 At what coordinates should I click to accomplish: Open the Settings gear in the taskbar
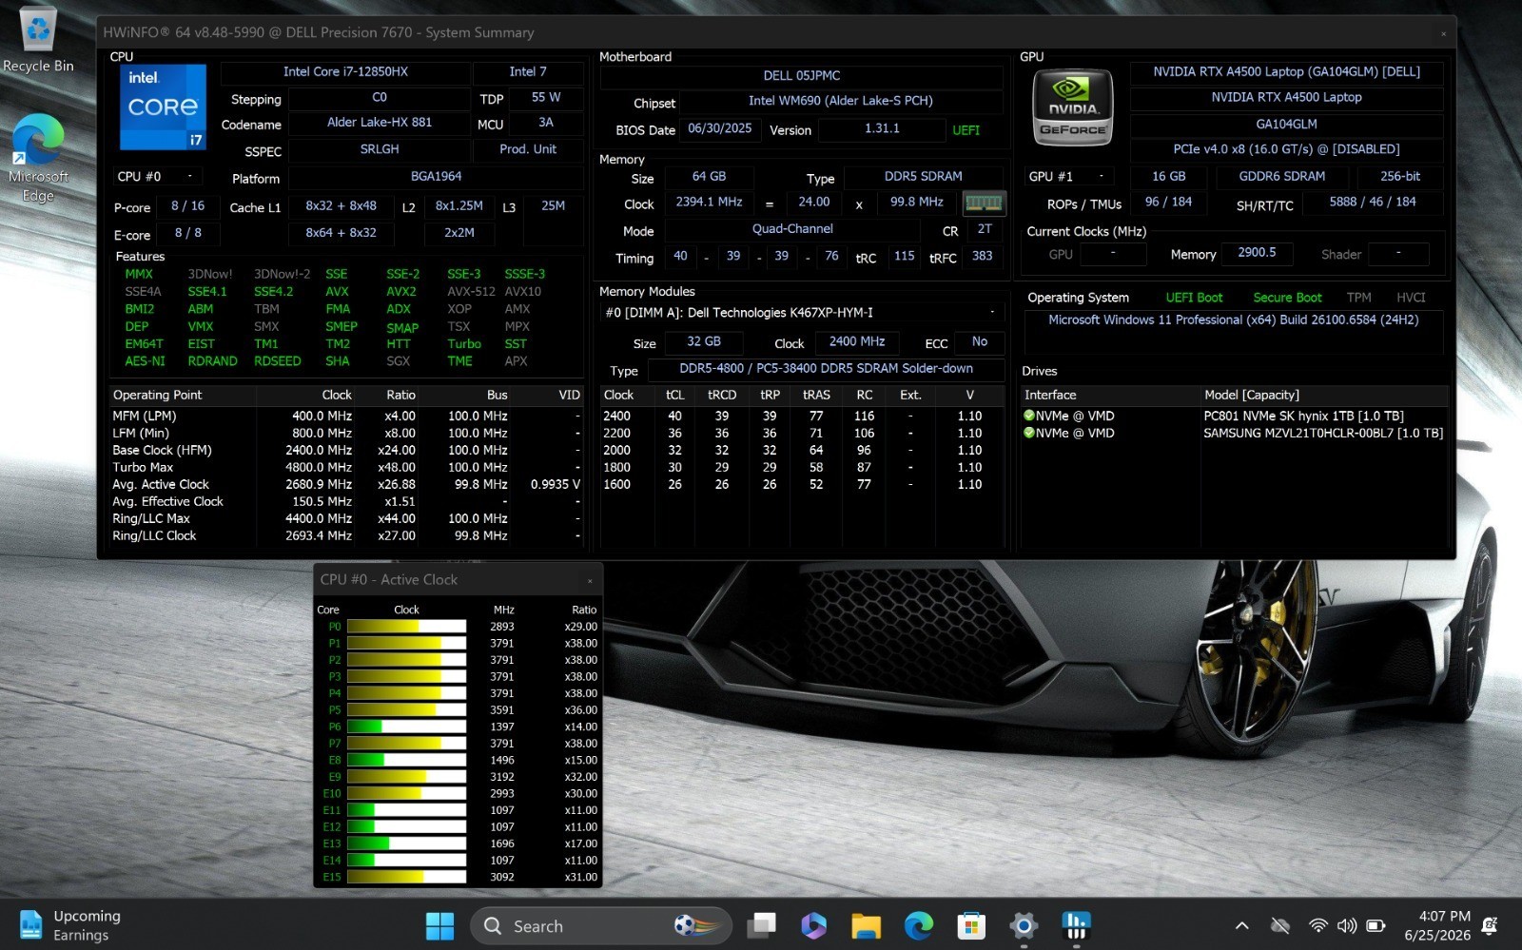[1024, 925]
